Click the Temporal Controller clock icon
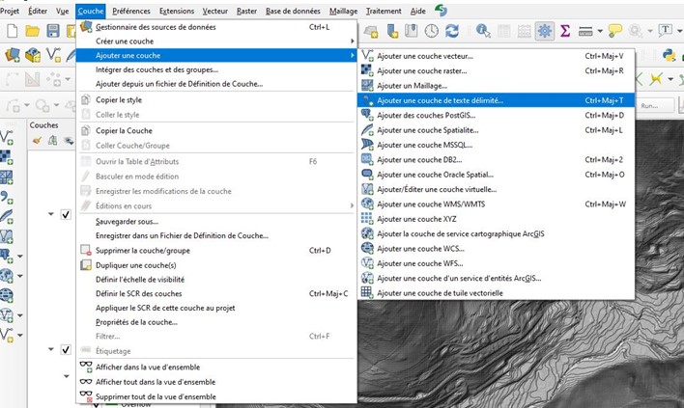Viewport: 684px width, 408px height. pos(432,31)
